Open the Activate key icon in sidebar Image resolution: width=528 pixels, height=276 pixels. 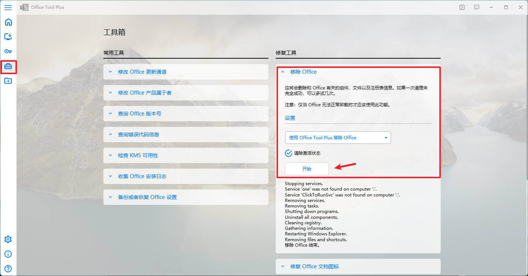pyautogui.click(x=8, y=51)
